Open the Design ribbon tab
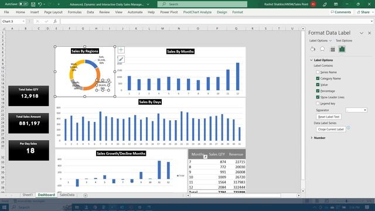This screenshot has height=211, width=375. pyautogui.click(x=222, y=12)
